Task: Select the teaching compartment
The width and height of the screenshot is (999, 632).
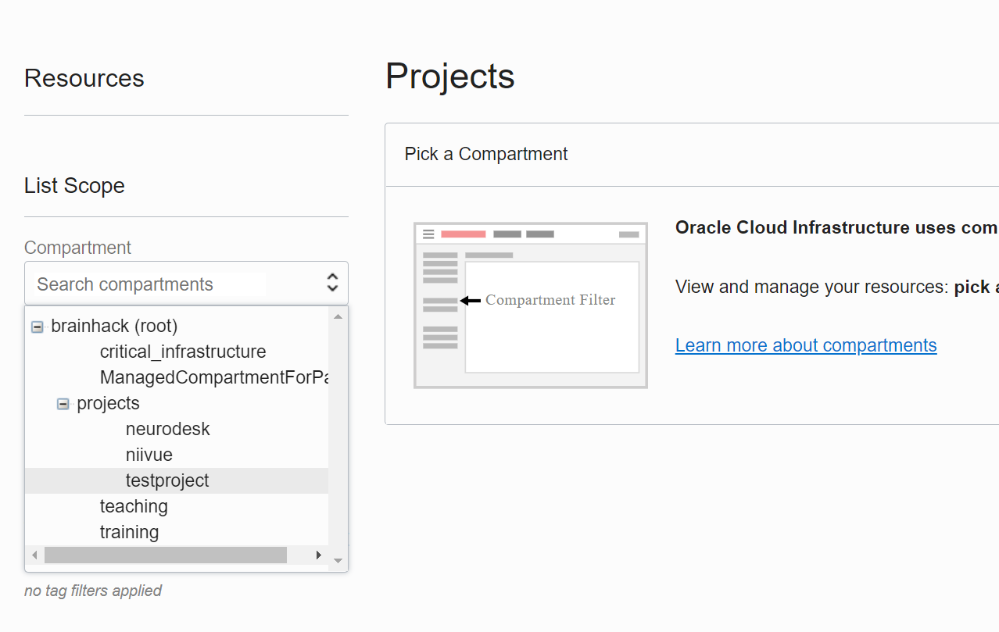Action: (134, 506)
